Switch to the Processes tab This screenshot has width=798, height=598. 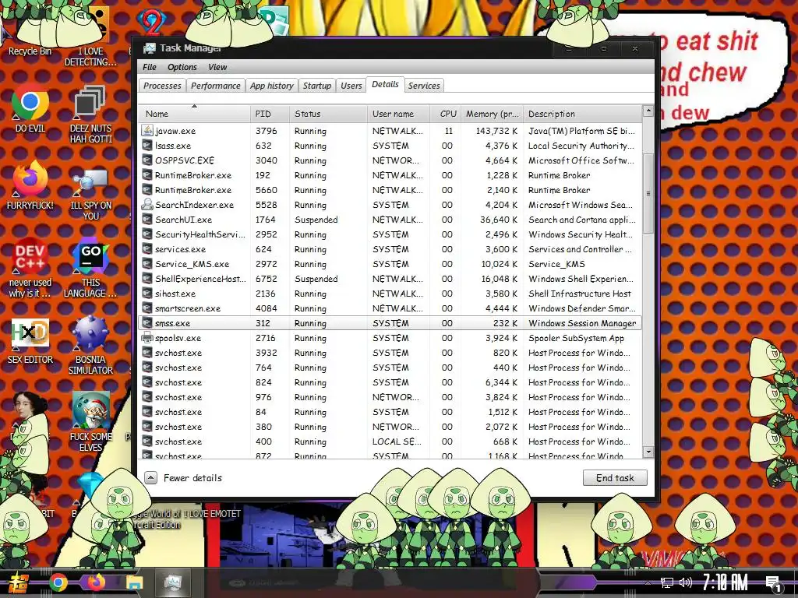(162, 86)
